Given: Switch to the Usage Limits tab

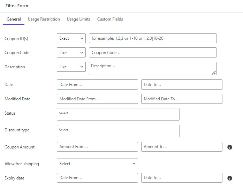Looking at the screenshot, I should (x=78, y=19).
